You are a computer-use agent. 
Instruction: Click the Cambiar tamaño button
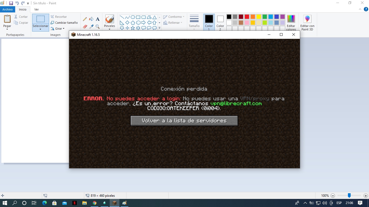click(x=64, y=23)
